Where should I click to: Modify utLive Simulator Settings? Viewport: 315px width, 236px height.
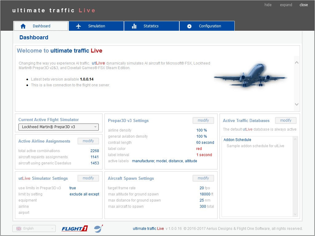88,178
